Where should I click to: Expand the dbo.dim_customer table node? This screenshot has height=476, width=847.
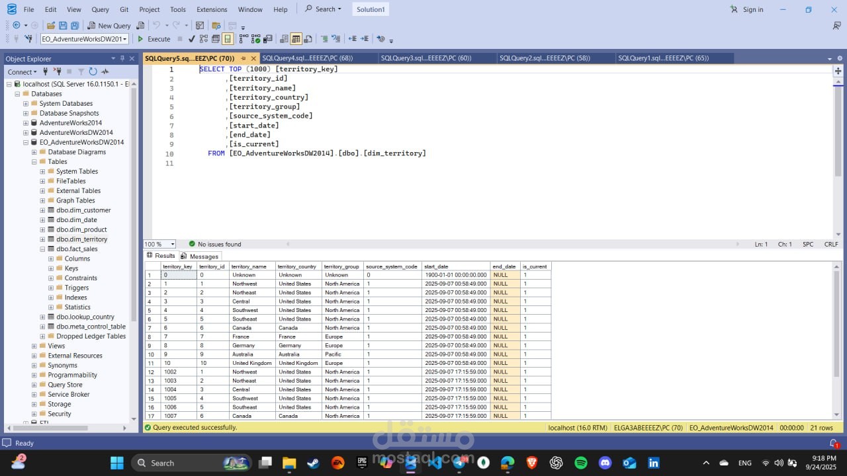click(x=43, y=210)
